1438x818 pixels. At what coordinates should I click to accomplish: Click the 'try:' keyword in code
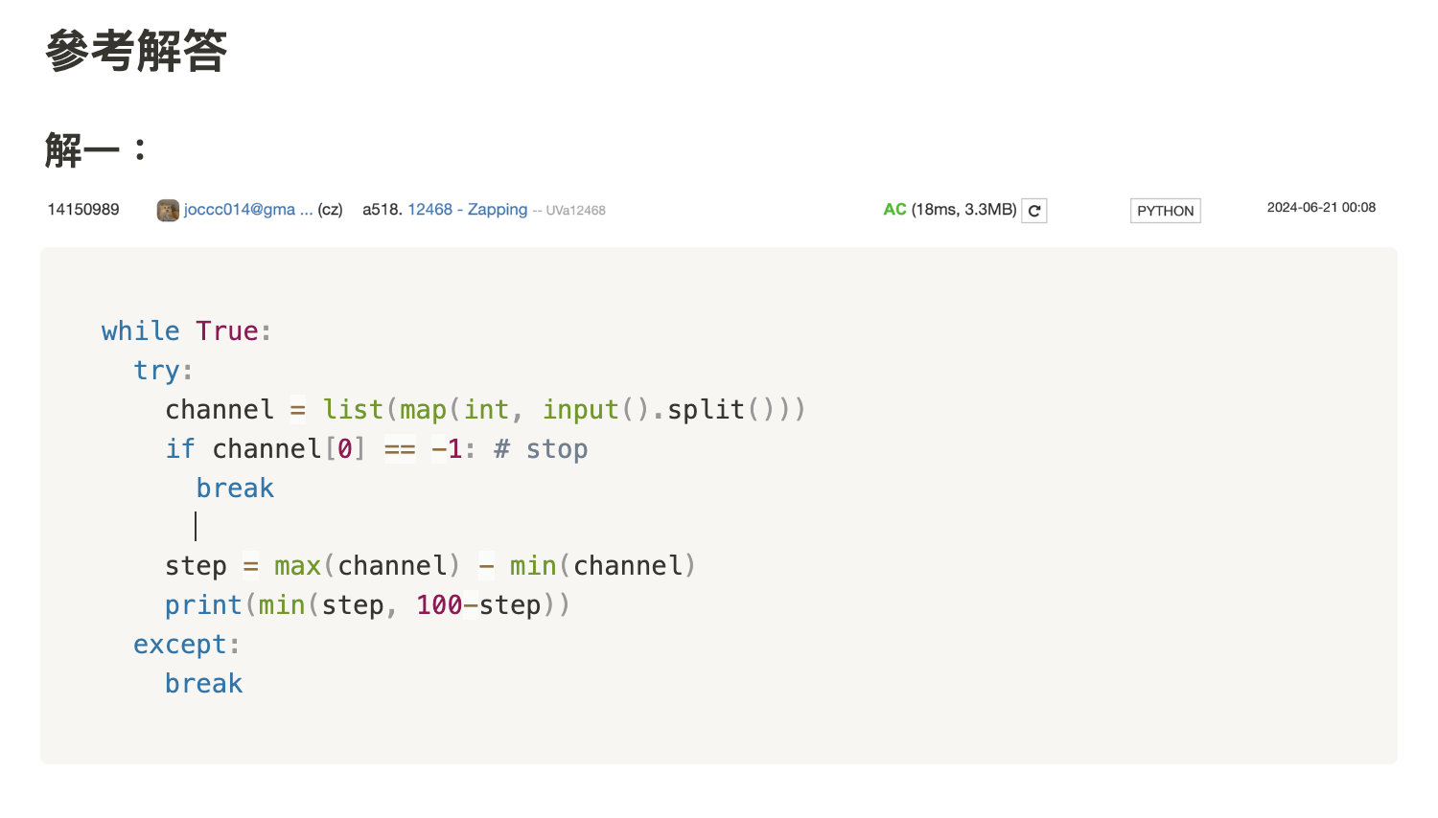157,371
